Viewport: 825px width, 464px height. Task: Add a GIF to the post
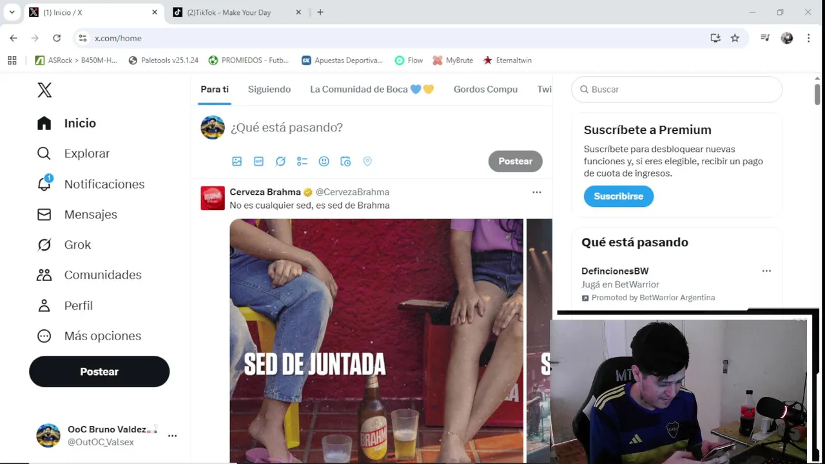click(x=258, y=162)
